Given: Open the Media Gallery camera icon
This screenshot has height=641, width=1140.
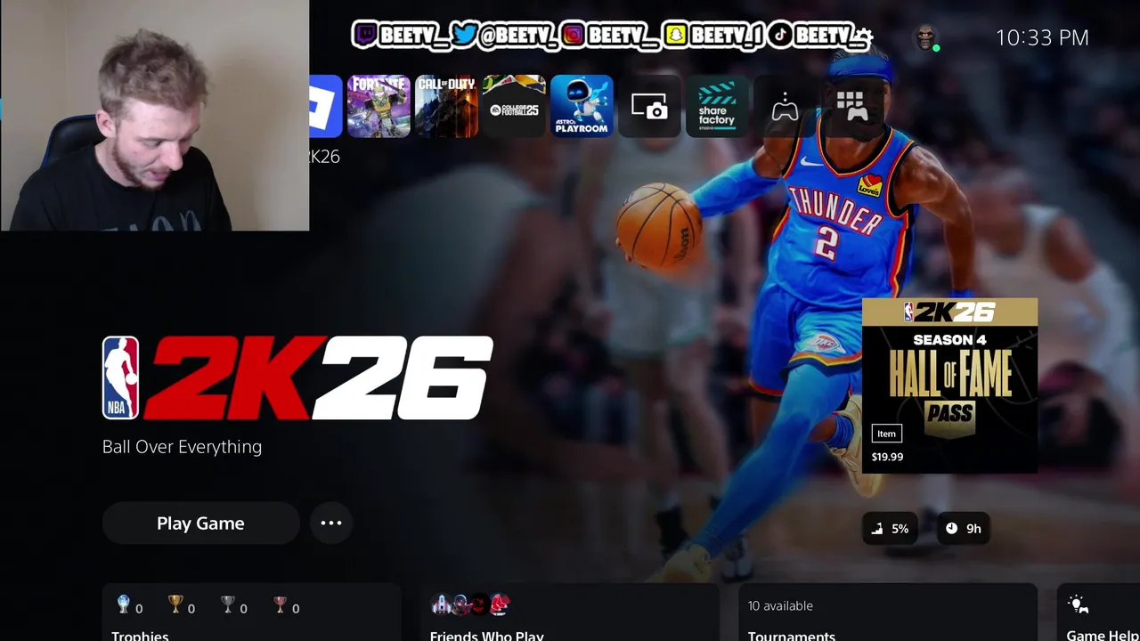Looking at the screenshot, I should 649,106.
